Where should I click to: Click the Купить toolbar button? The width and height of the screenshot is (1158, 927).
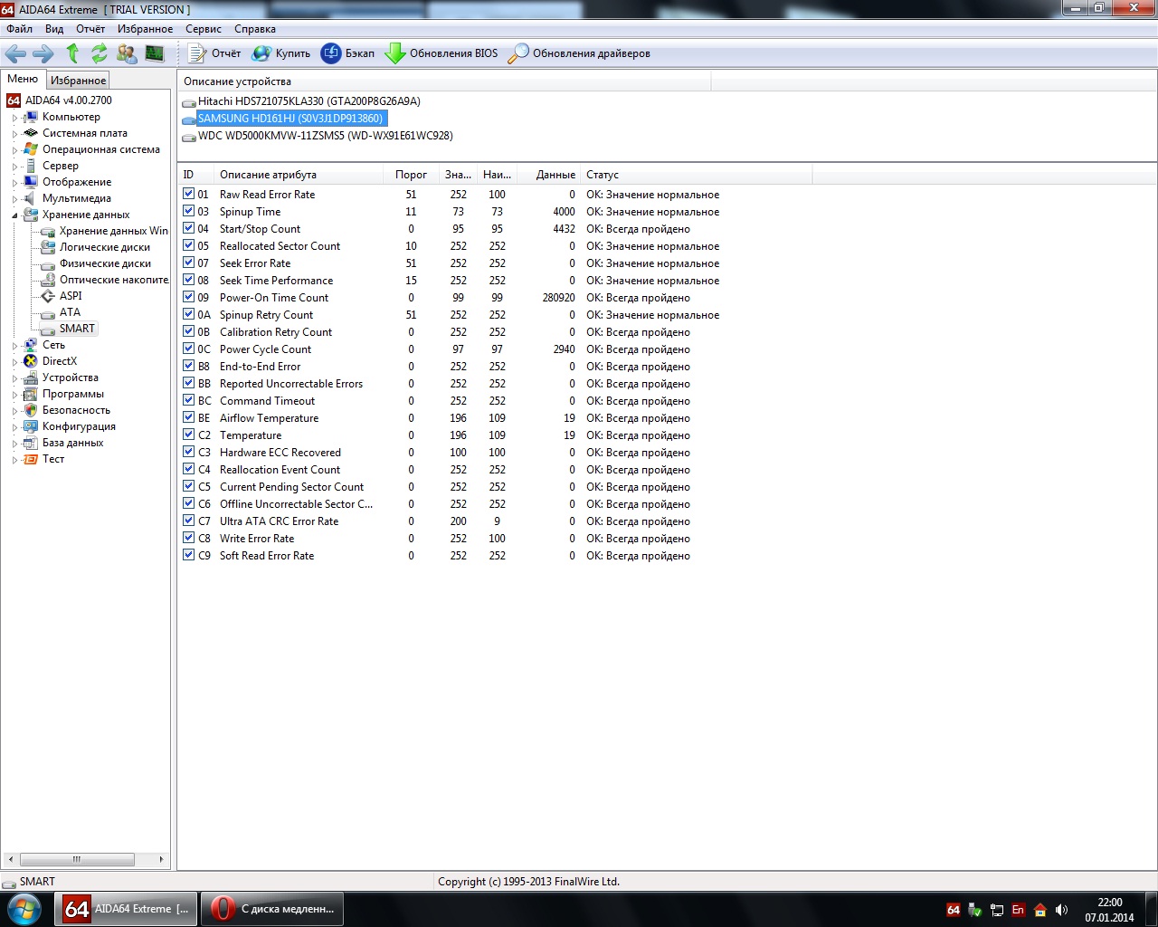pos(281,53)
